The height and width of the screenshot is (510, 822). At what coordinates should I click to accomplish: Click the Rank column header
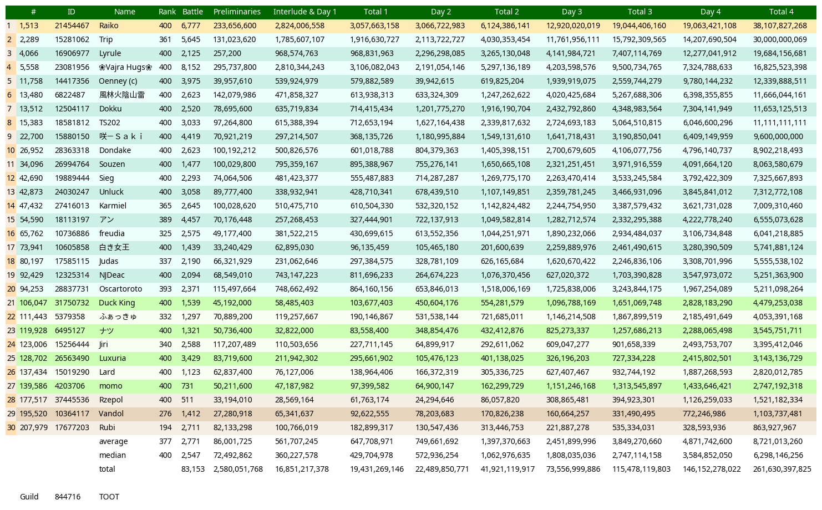167,12
